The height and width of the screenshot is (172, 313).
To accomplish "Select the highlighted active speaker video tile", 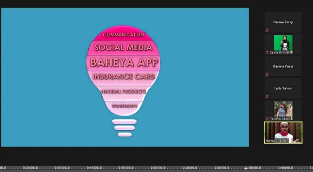I will point(283,133).
